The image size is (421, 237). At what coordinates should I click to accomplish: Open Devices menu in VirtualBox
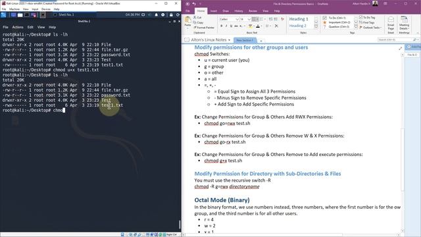click(45, 9)
